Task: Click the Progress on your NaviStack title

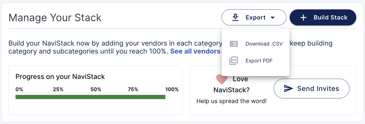Action: pos(60,77)
